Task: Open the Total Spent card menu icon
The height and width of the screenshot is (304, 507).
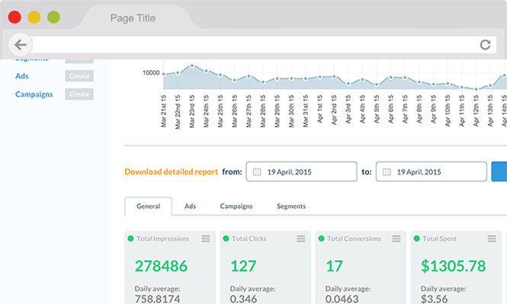Action: (492, 238)
